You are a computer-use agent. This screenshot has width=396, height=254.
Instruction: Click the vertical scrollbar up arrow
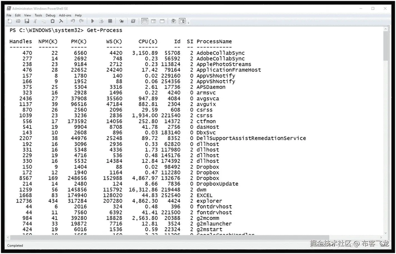click(386, 29)
